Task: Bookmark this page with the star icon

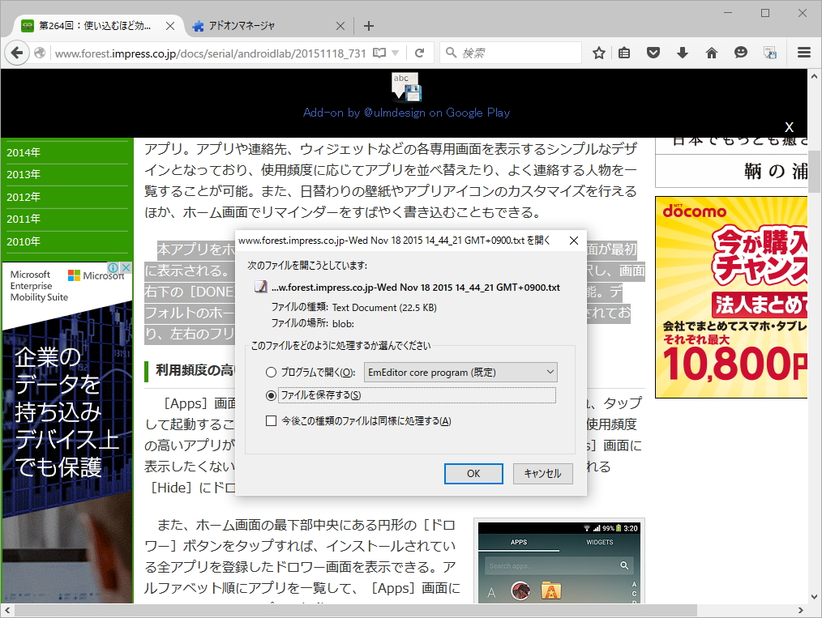Action: (x=599, y=52)
